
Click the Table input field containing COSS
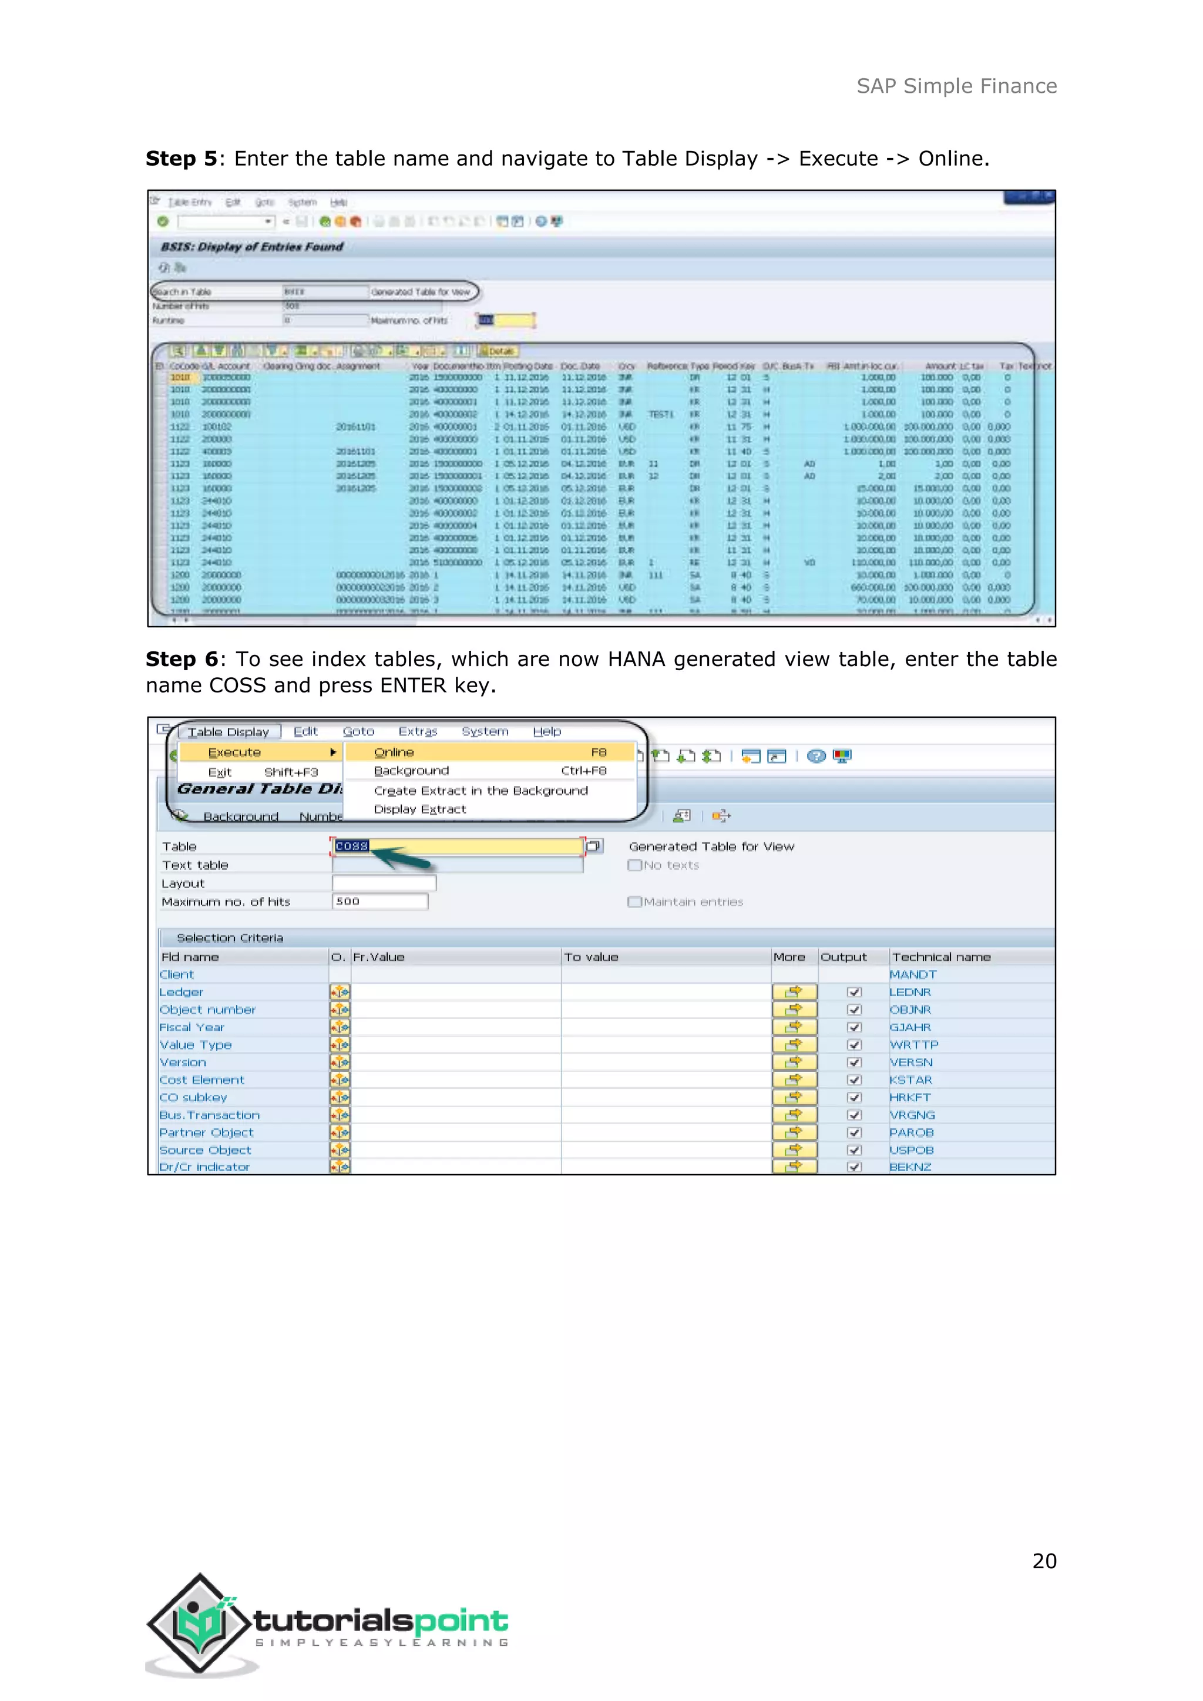coord(458,846)
